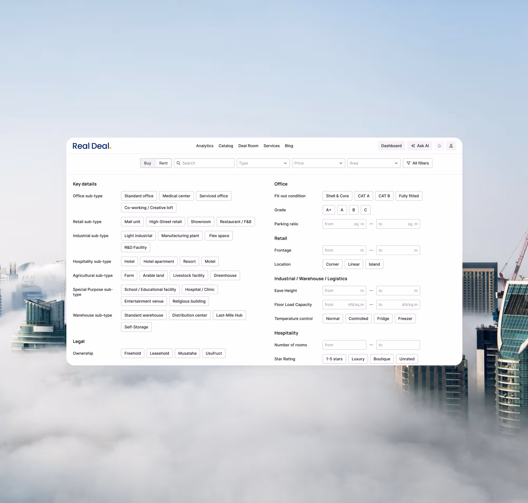The width and height of the screenshot is (528, 503).
Task: Switch to the Rent option
Action: pyautogui.click(x=163, y=163)
